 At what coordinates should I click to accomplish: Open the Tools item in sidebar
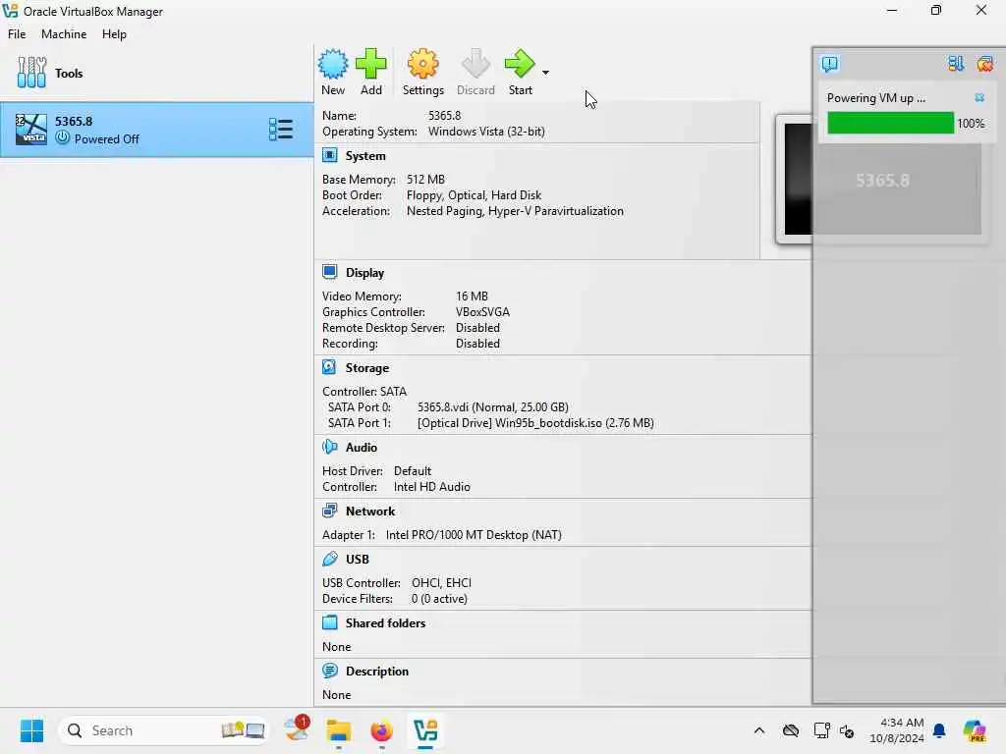point(157,73)
